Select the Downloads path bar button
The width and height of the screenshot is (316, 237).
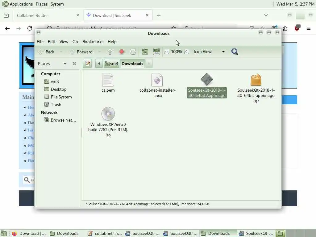click(x=132, y=64)
